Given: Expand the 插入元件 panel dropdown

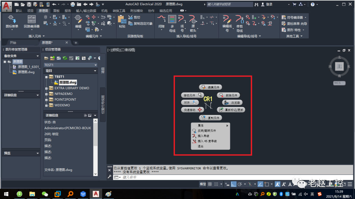Looking at the screenshot, I should (x=36, y=36).
